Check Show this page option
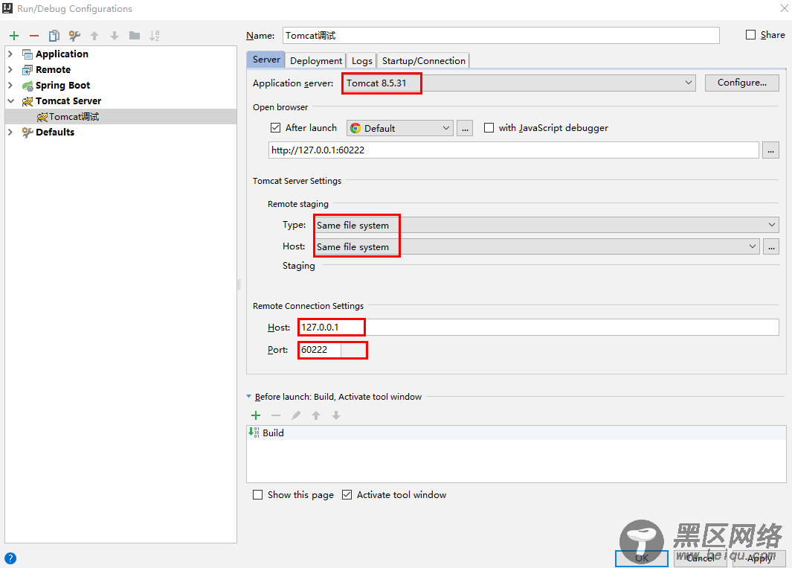This screenshot has height=568, width=792. 257,494
